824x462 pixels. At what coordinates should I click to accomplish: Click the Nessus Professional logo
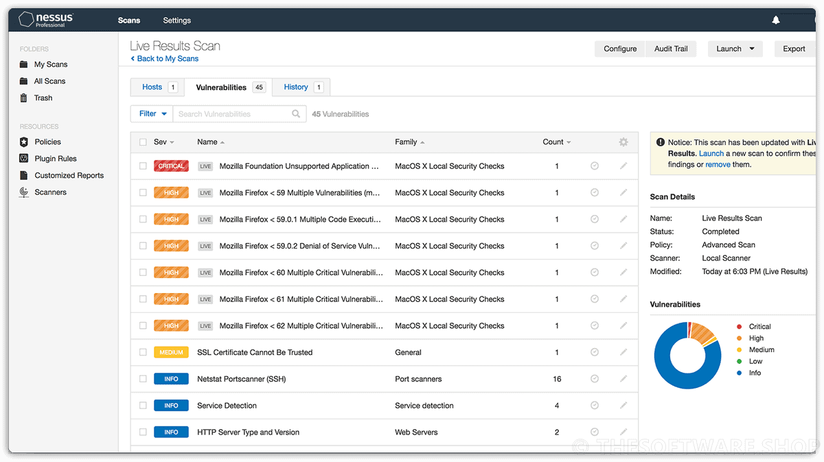[x=46, y=20]
